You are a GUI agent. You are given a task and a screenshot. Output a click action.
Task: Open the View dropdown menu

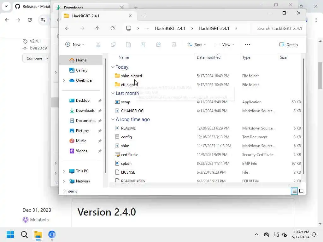pos(225,45)
